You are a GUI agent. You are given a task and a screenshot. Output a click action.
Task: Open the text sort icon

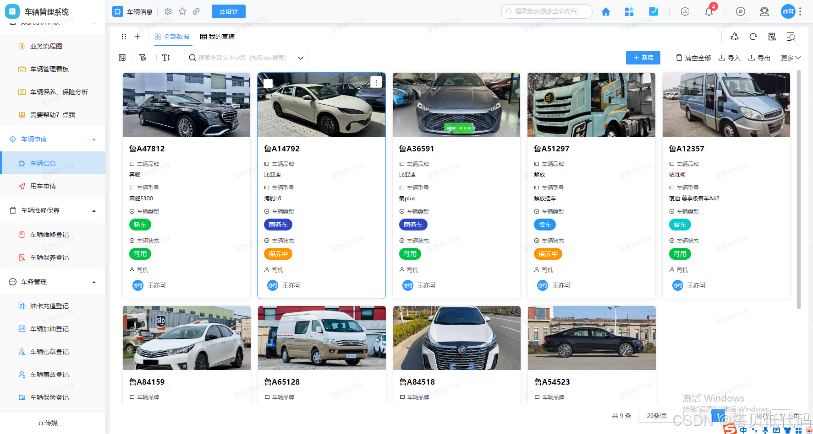[166, 58]
